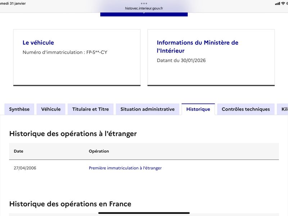Open the Synthèse tab
This screenshot has height=216, width=288.
[x=19, y=109]
